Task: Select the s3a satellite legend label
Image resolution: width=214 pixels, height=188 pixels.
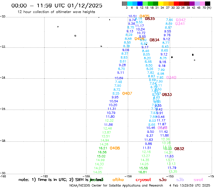Action: click(x=163, y=180)
